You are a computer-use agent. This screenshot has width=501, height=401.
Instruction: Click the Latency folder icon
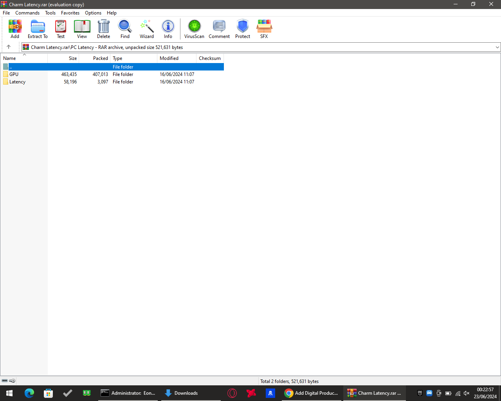pyautogui.click(x=5, y=82)
